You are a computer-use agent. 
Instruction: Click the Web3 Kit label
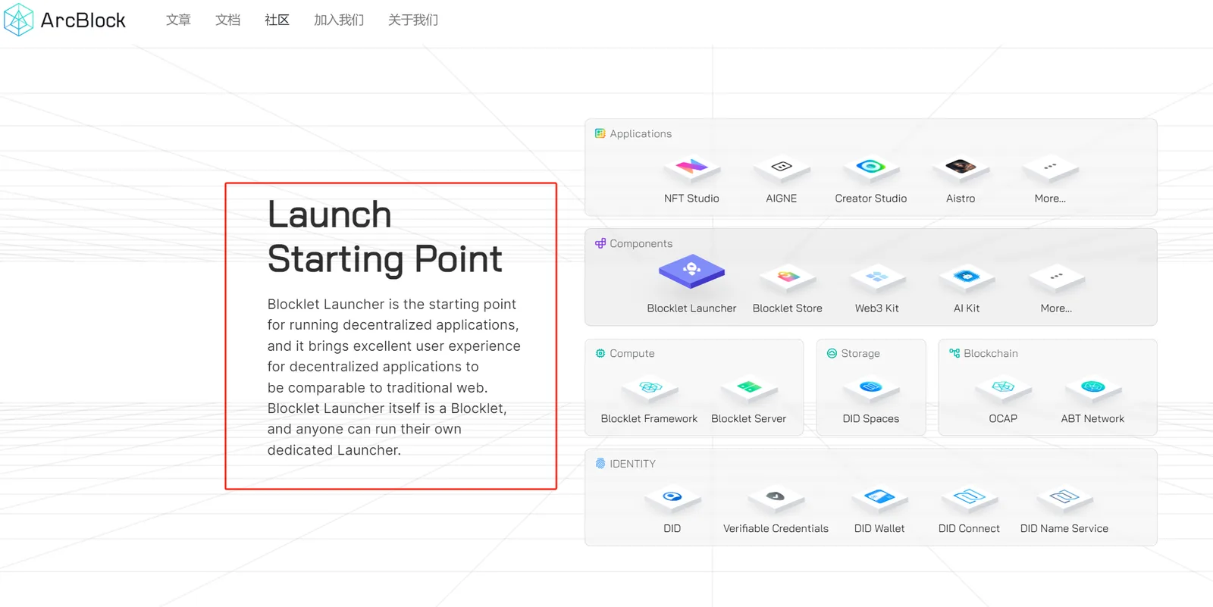pos(877,308)
